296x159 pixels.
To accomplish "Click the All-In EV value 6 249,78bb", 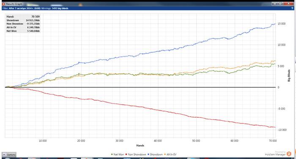I will pos(33,27).
